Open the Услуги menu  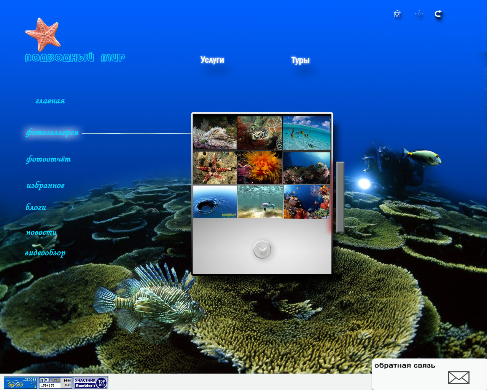click(212, 60)
